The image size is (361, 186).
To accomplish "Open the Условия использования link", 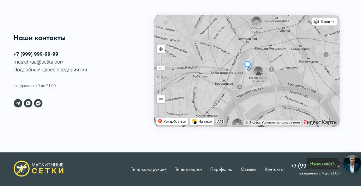I will pos(281,123).
